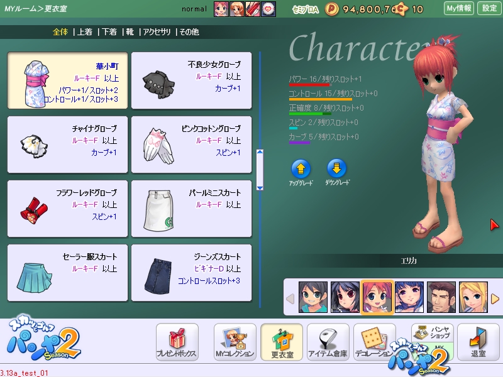Select the セーラー服スカート item card
Viewport: 503px width, 377px height.
(x=68, y=273)
